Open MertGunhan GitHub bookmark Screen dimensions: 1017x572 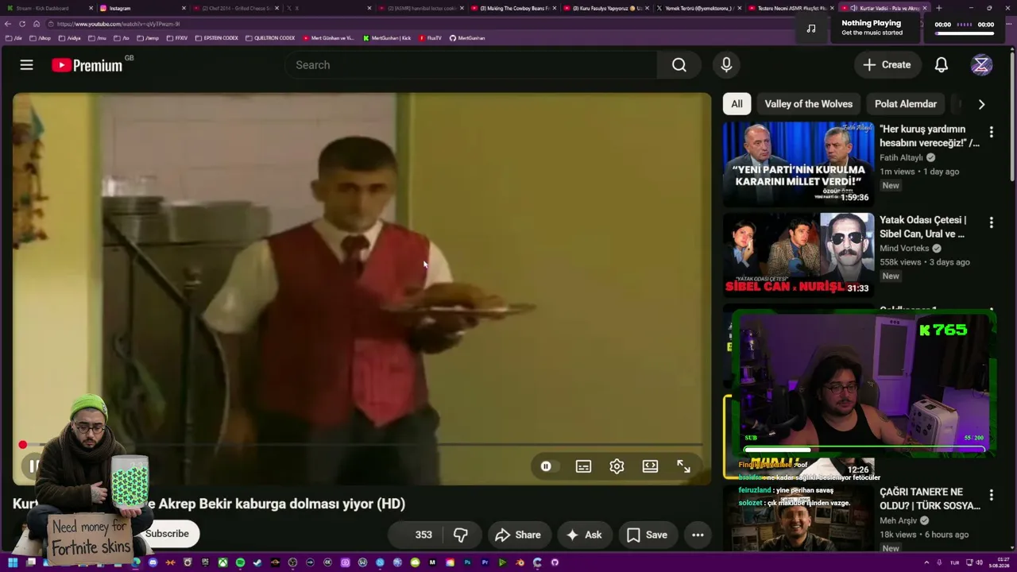click(467, 38)
